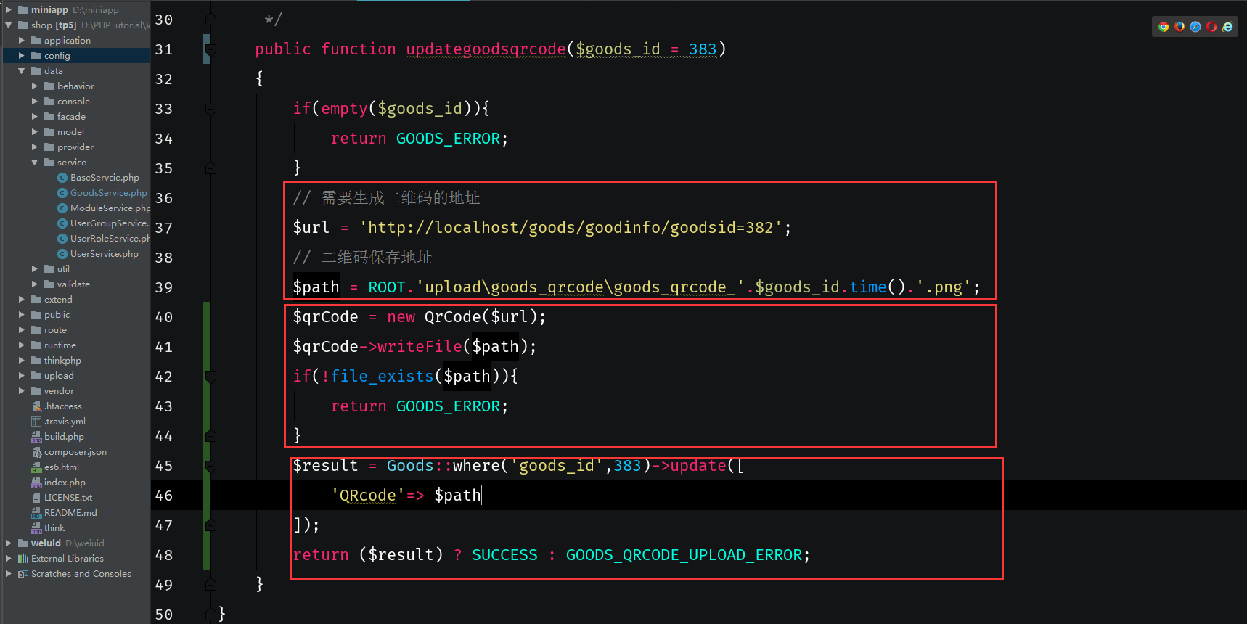Open the util folder

tap(63, 269)
